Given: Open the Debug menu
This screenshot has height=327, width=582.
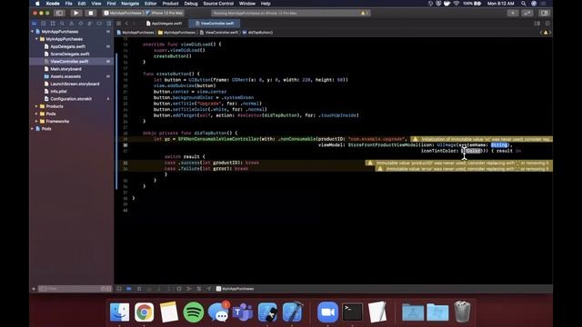Looking at the screenshot, I should 191,4.
